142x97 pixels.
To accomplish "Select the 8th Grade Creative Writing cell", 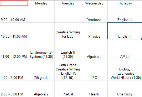I will (68, 70).
